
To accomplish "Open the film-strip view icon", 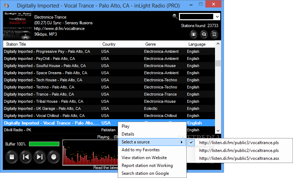I will pyautogui.click(x=194, y=34).
